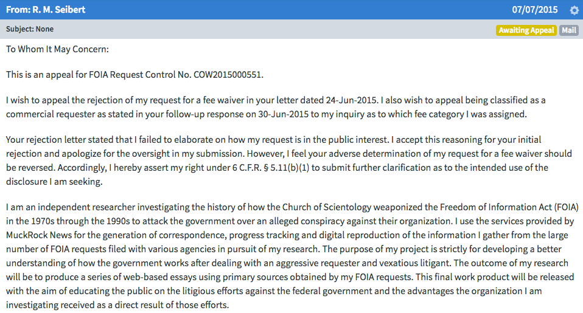Click the words commercial requester in the text
This screenshot has height=313, width=583.
[51, 114]
